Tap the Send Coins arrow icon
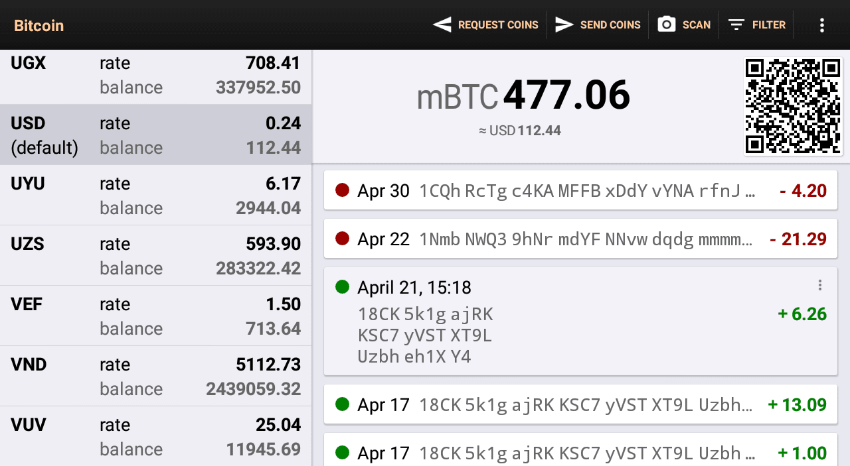Viewport: 850px width, 466px height. tap(564, 25)
